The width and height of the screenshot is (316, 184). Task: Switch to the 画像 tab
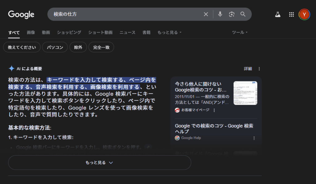(31, 32)
